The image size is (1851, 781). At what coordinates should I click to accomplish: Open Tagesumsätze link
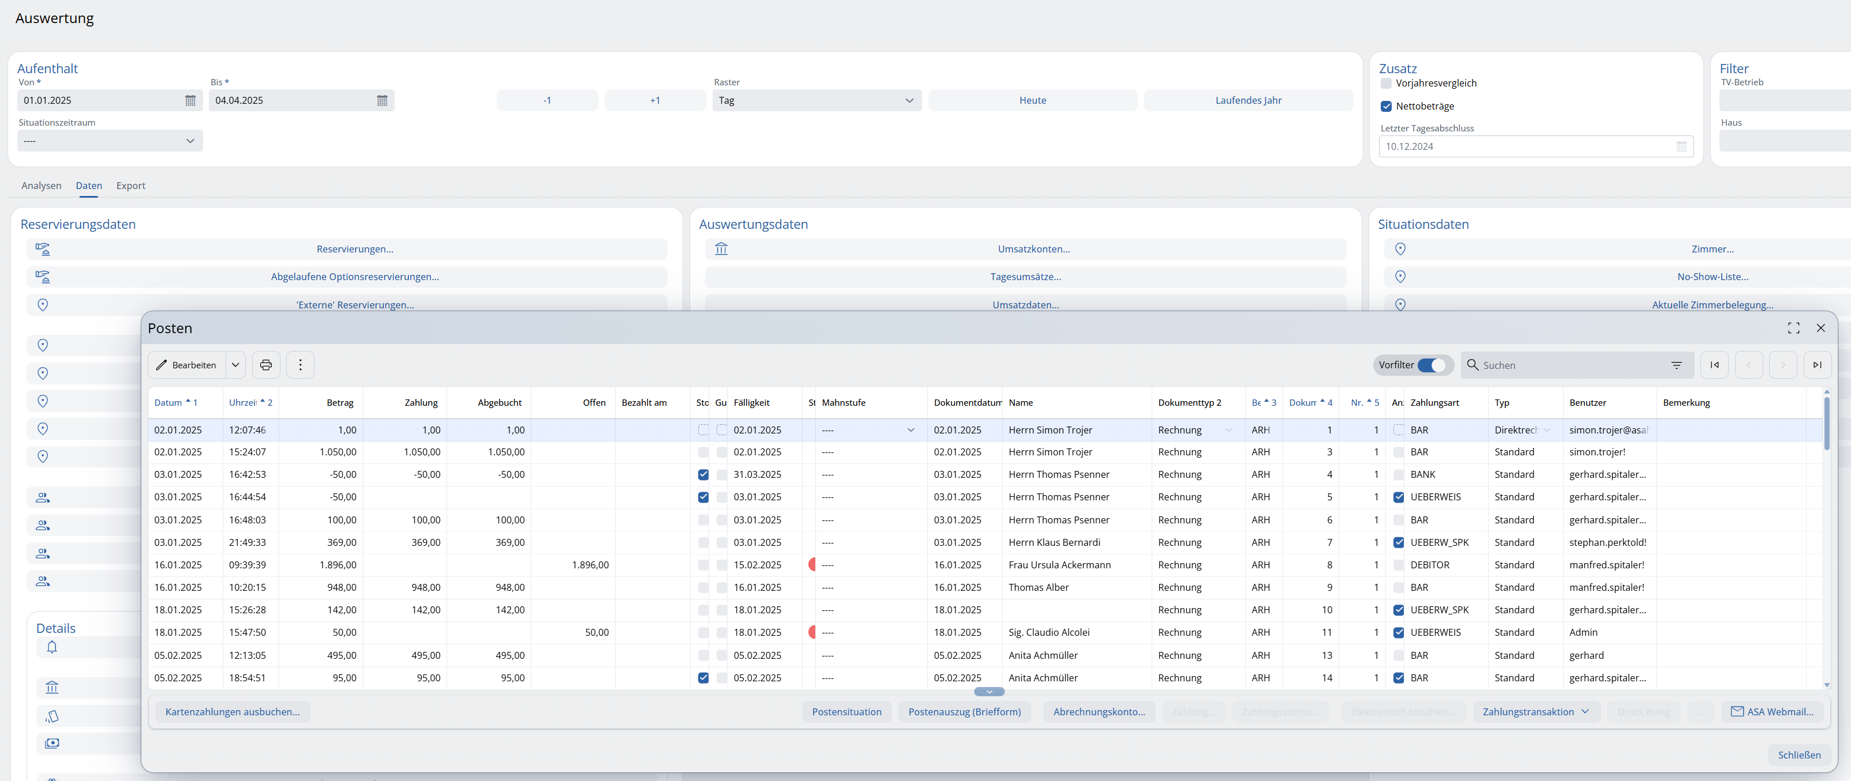[1025, 276]
